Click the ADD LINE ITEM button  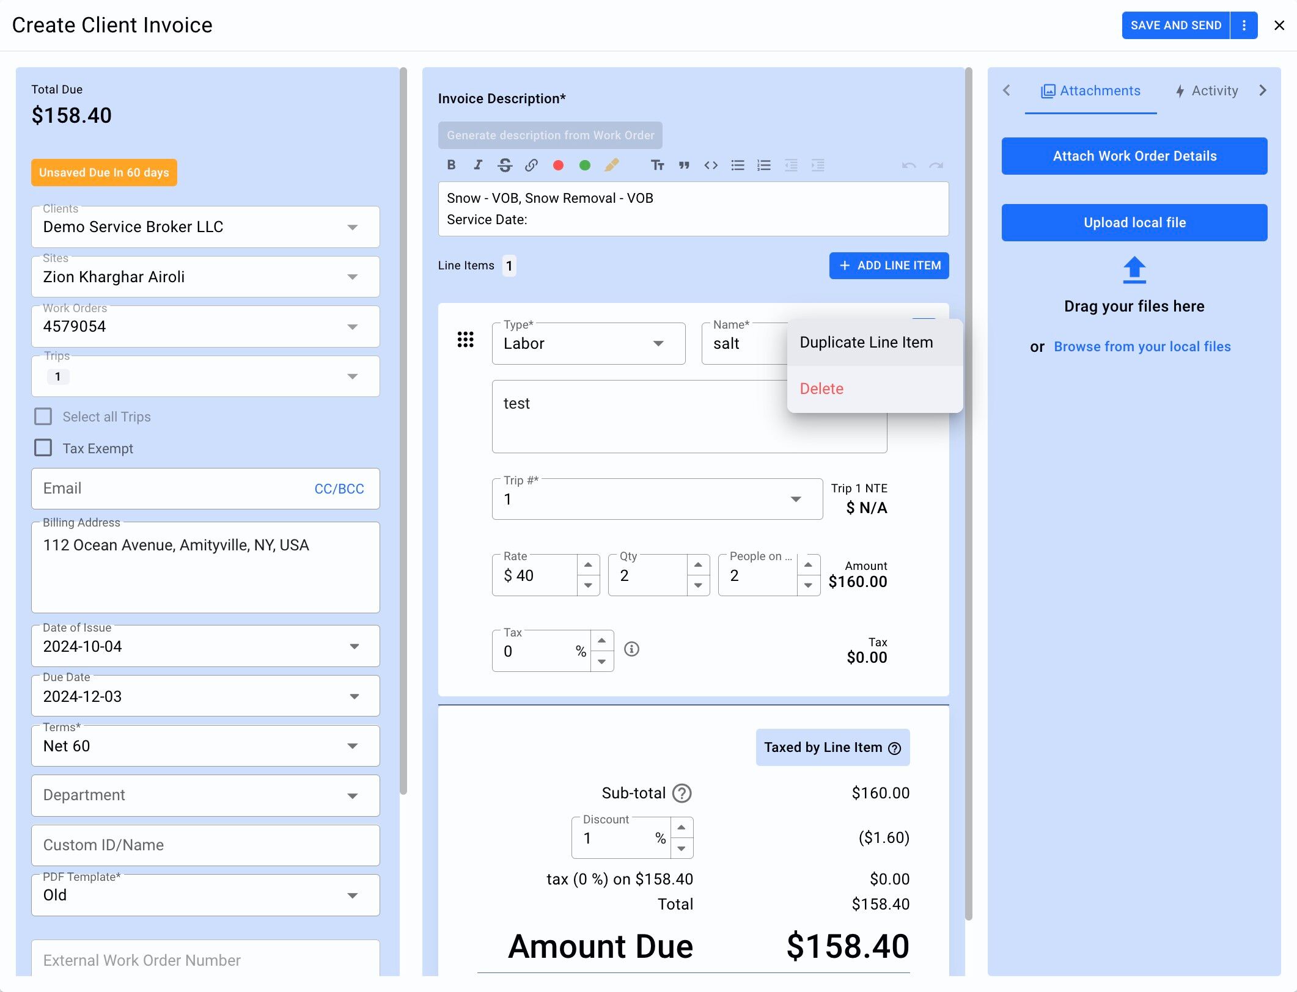click(889, 265)
